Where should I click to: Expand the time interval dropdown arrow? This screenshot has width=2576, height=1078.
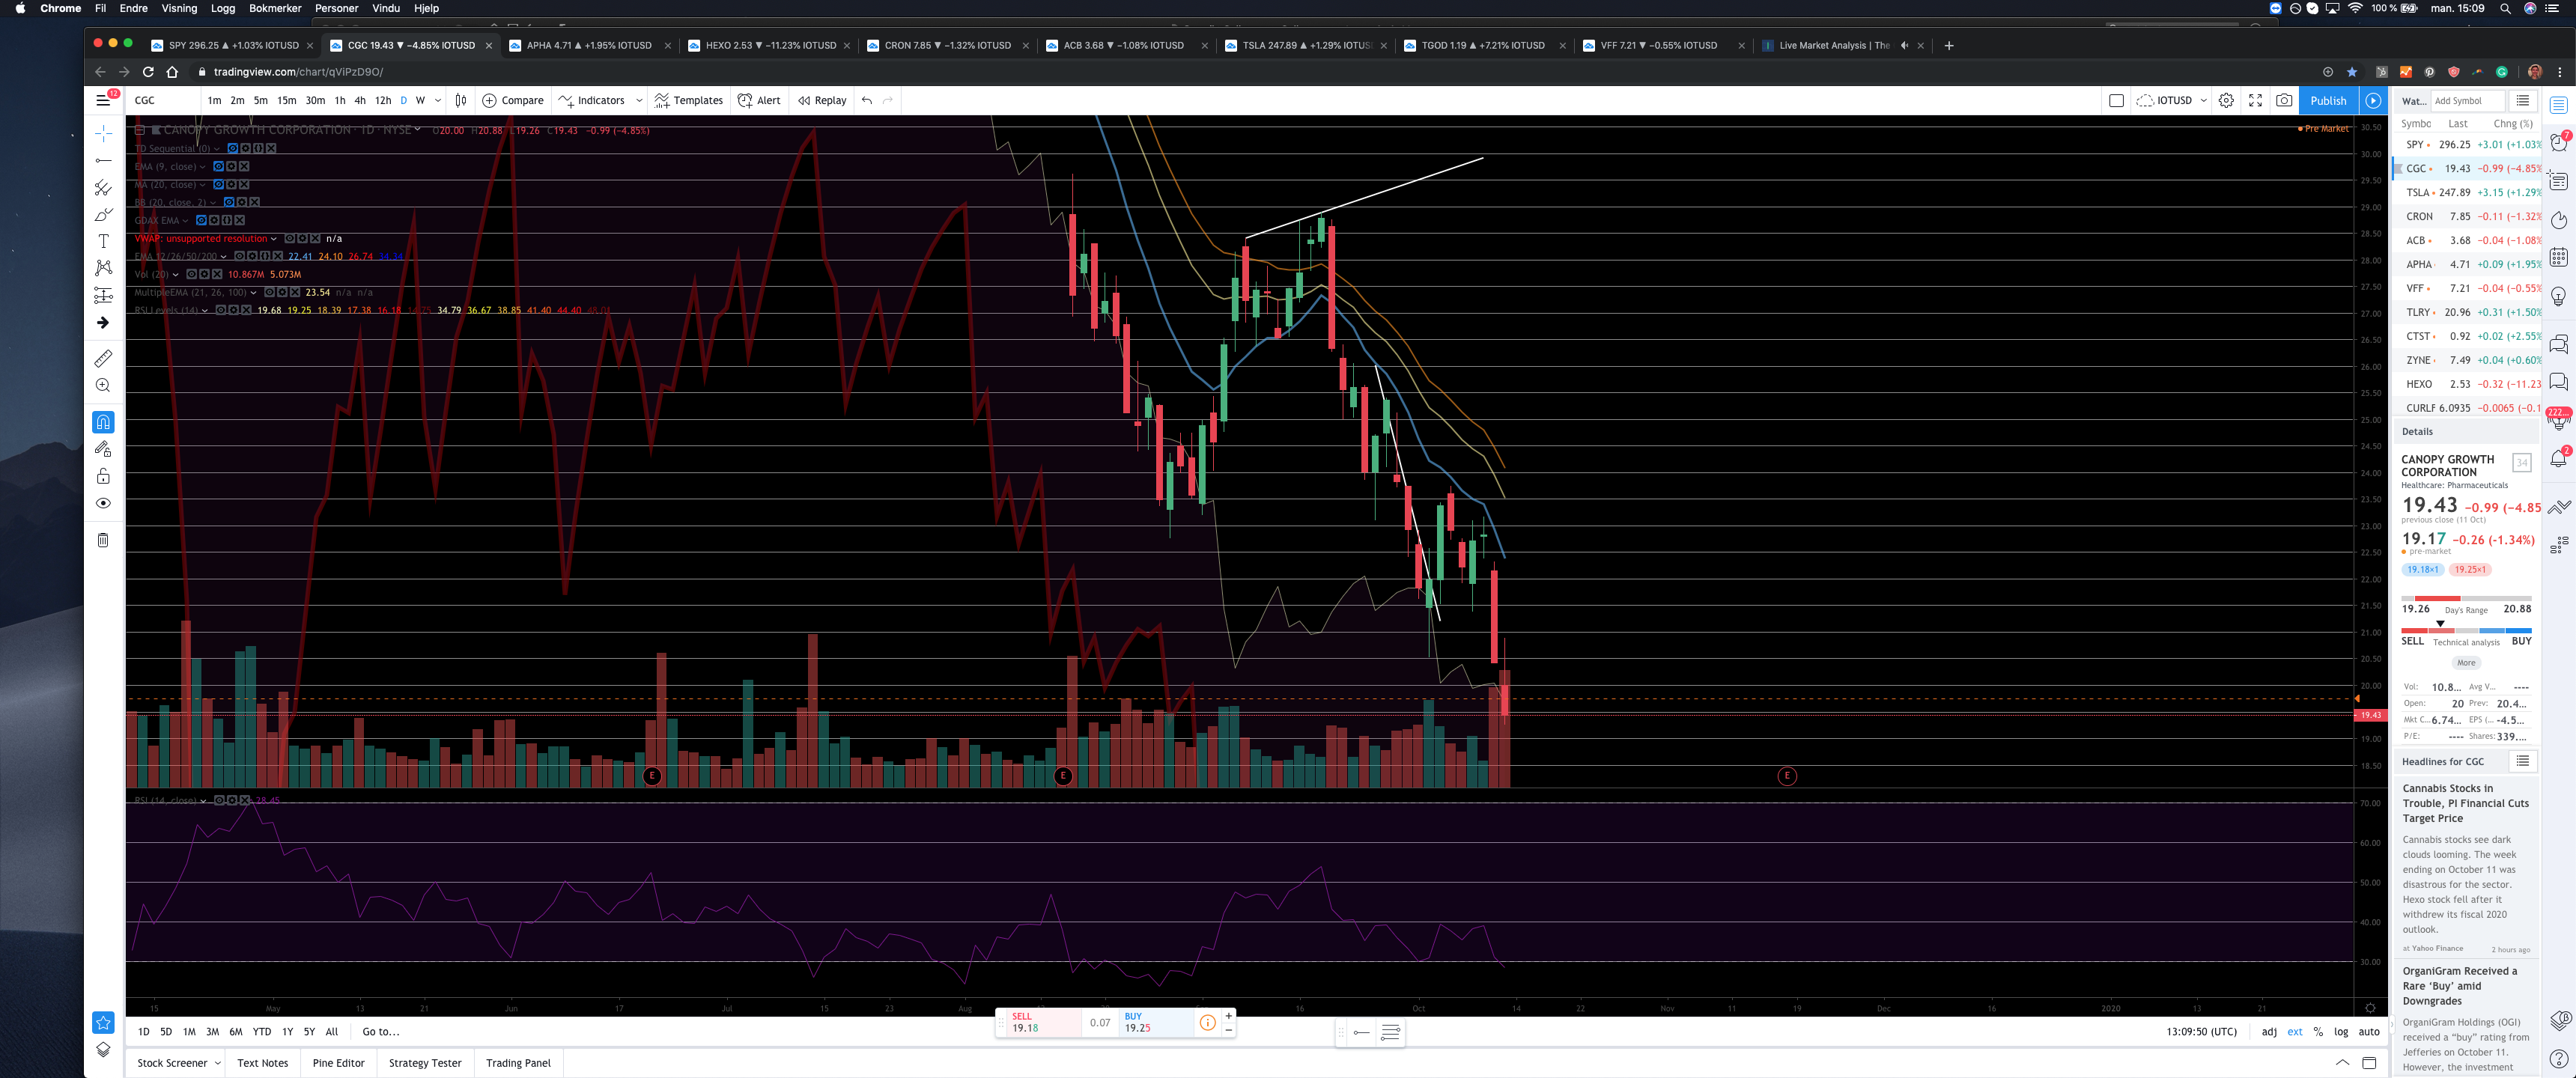click(x=438, y=100)
